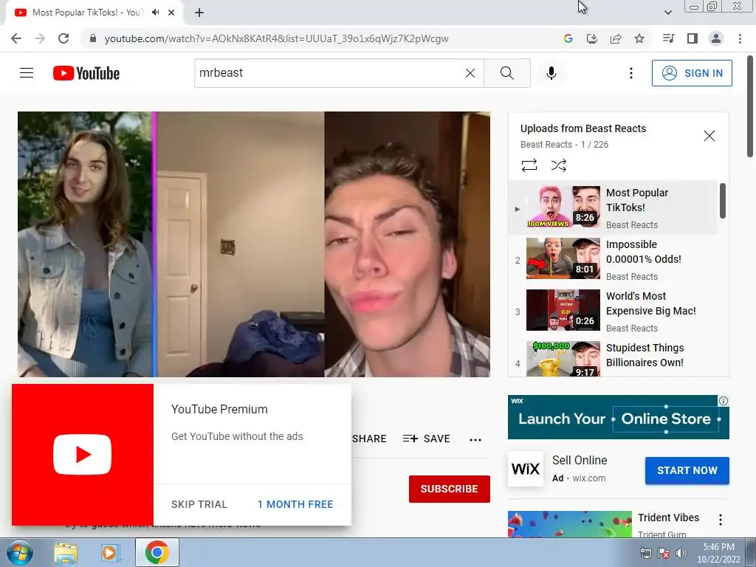Close the Most Popular TikToks tab
The height and width of the screenshot is (567, 756).
tap(171, 13)
